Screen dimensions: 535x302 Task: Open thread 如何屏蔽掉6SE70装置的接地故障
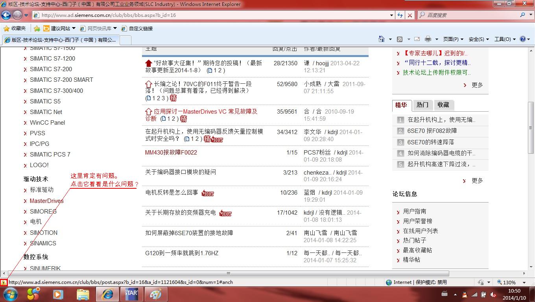(189, 233)
